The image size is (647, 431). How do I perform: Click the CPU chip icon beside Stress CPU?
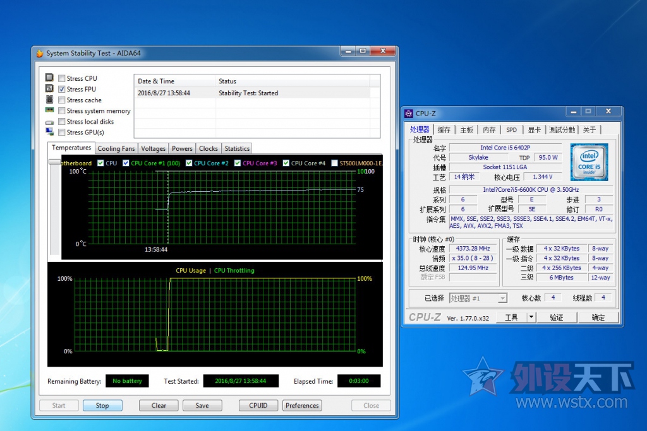point(49,78)
